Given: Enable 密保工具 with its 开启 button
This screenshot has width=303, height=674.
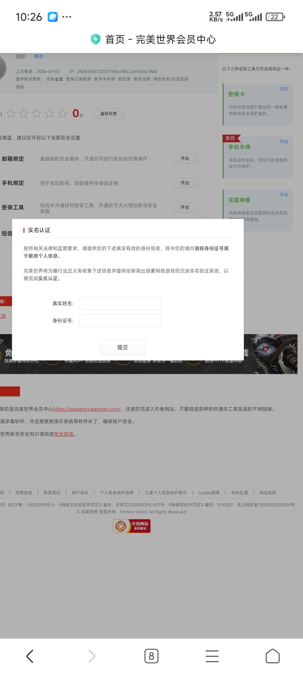Looking at the screenshot, I should (x=185, y=208).
